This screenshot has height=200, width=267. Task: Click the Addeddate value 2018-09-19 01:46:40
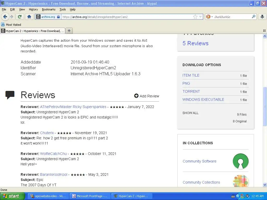(x=90, y=62)
